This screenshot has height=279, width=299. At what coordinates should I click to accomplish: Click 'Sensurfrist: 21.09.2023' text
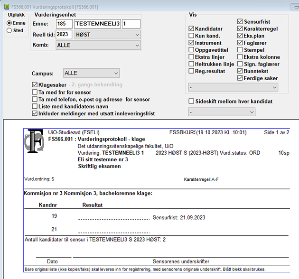[179, 218]
